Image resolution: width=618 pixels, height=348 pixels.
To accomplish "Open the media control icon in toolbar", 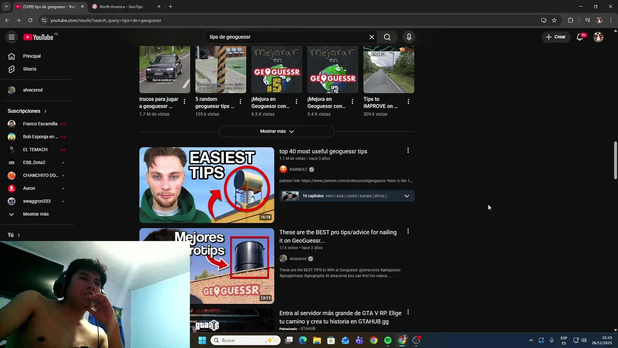I will click(588, 20).
